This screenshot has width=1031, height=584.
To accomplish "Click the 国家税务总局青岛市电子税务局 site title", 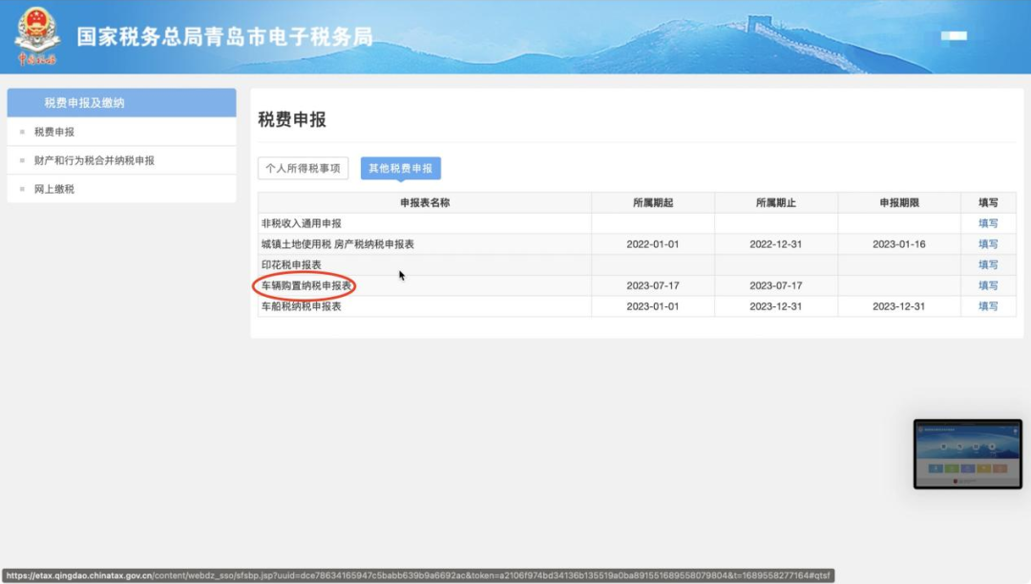I will tap(224, 38).
